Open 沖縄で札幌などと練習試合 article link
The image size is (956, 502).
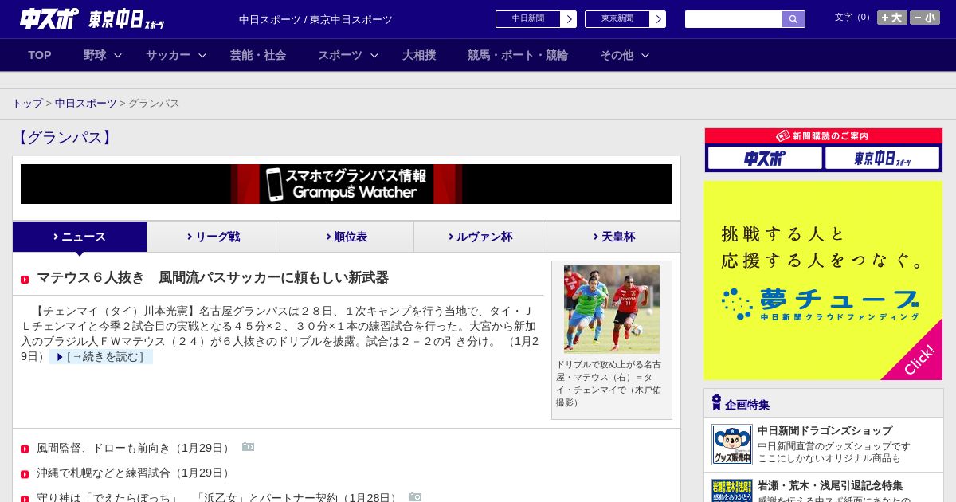135,473
